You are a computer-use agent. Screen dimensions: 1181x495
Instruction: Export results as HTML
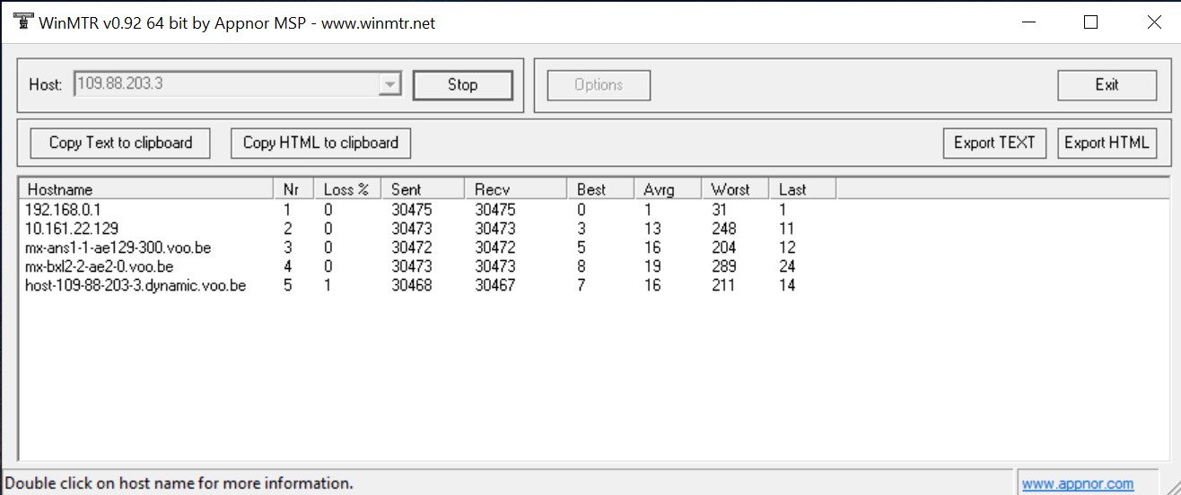coord(1107,143)
